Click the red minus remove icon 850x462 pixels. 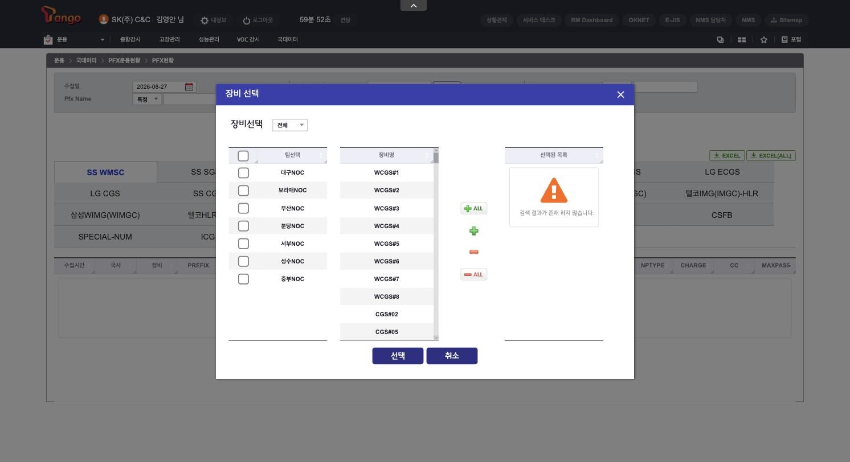click(473, 252)
